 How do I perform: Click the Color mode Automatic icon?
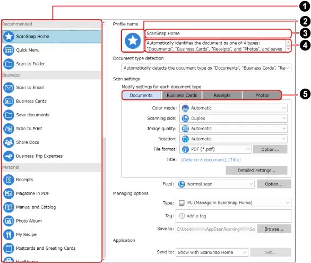185,108
